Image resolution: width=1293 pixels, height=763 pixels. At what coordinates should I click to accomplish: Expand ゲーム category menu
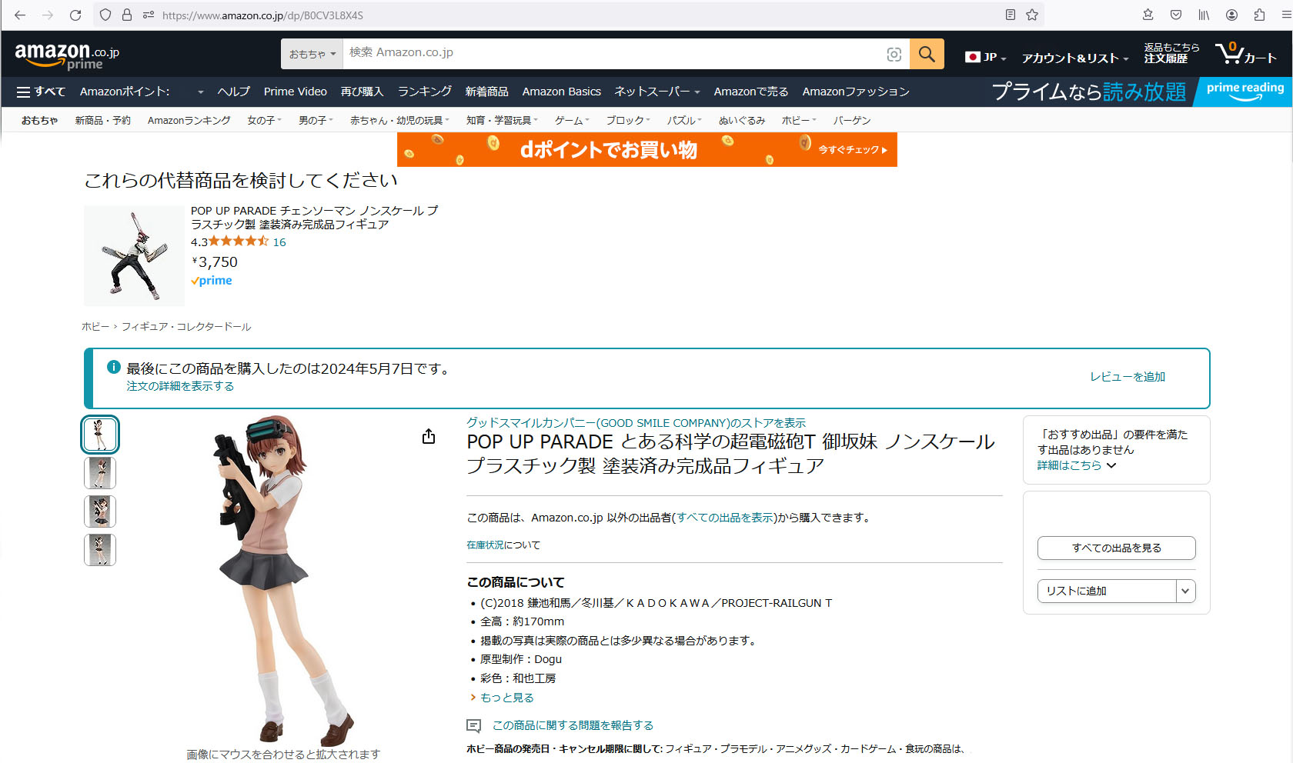(x=572, y=120)
